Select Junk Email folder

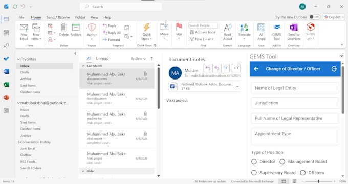pyautogui.click(x=28, y=148)
